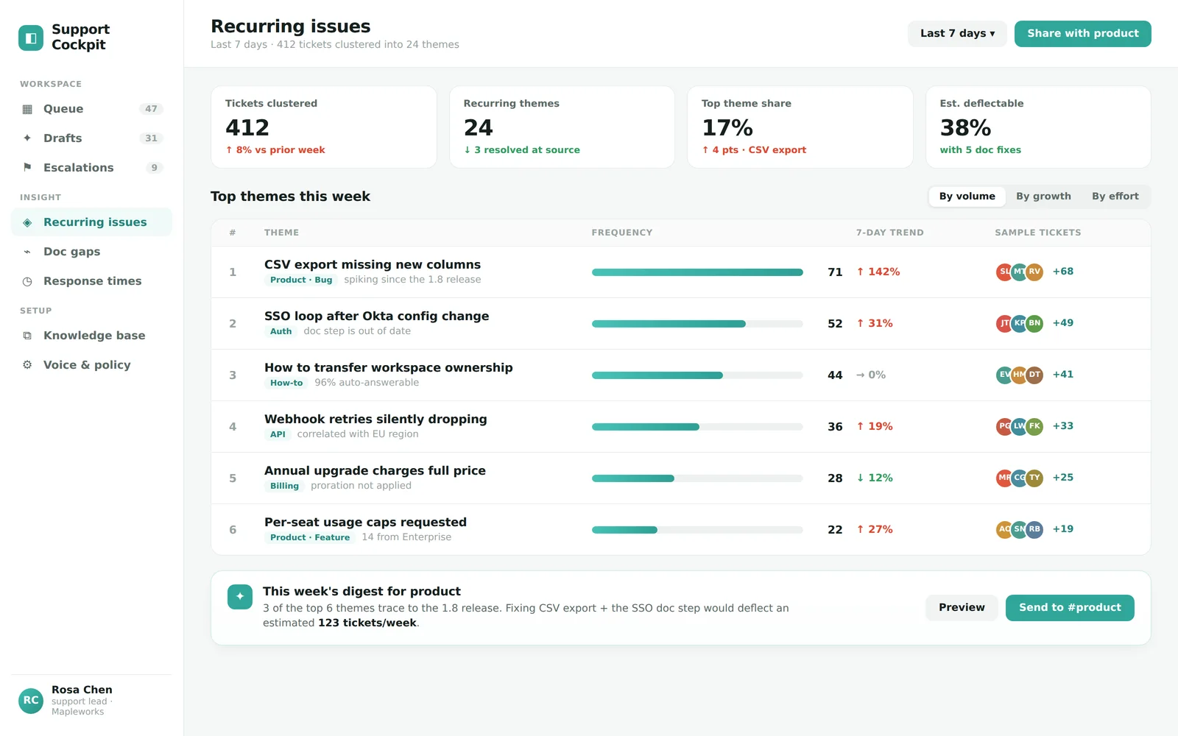
Task: Open the Escalations flag icon
Action: click(27, 168)
